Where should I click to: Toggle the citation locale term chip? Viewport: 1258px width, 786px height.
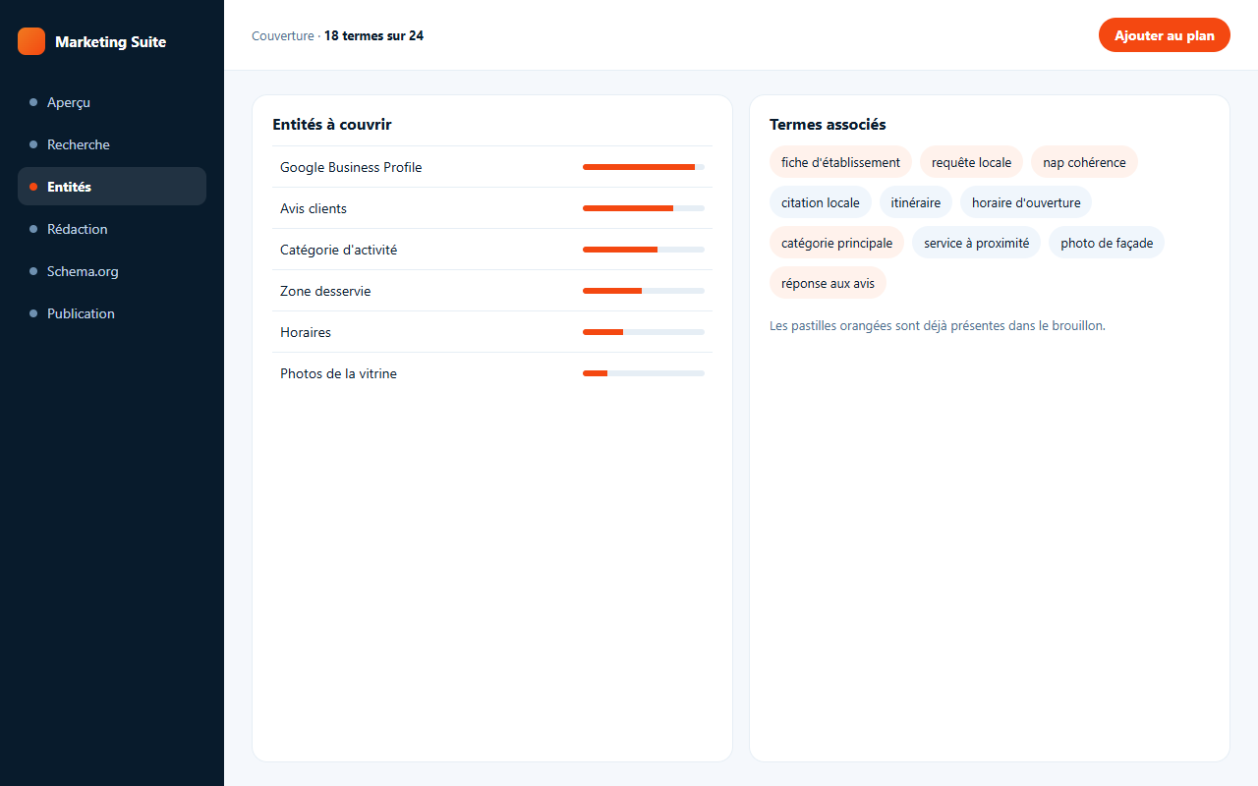[x=821, y=202]
